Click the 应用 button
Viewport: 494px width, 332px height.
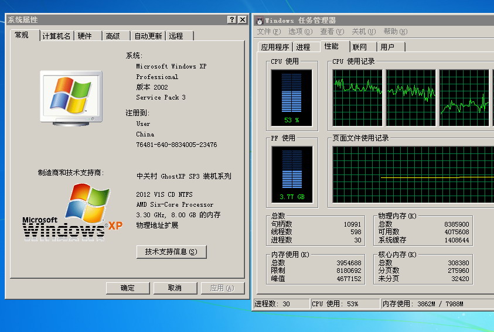223,288
